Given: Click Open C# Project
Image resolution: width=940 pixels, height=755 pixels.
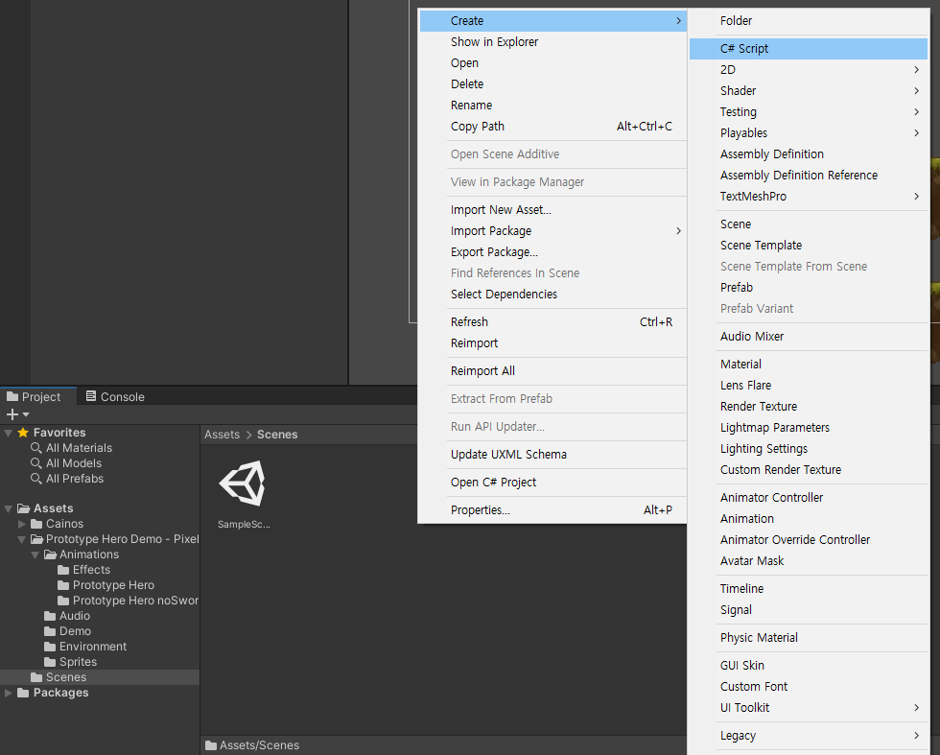Looking at the screenshot, I should [x=552, y=483].
